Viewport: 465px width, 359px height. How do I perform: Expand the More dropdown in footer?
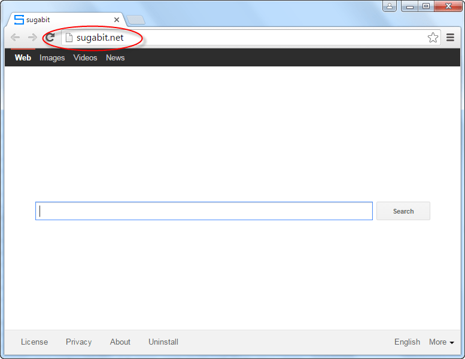click(x=442, y=342)
